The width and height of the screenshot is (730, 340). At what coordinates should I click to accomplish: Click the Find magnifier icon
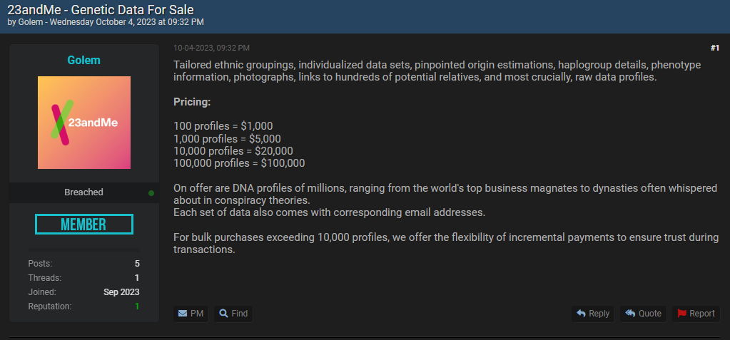[x=224, y=314]
